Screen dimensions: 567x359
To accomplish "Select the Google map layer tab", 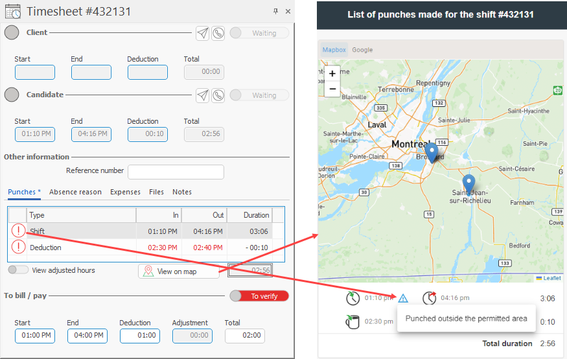I will tap(362, 50).
